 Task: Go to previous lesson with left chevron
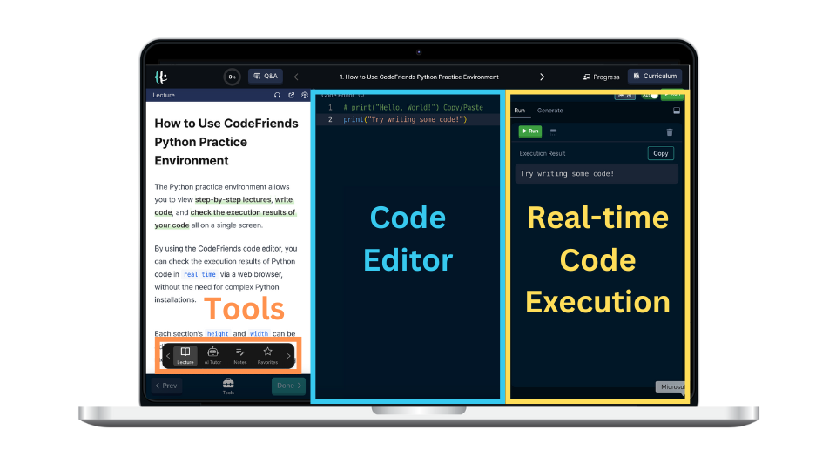point(296,77)
